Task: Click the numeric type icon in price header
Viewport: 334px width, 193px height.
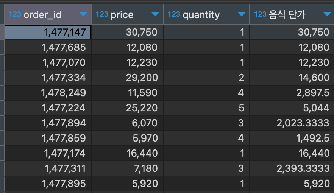Action: (x=102, y=14)
